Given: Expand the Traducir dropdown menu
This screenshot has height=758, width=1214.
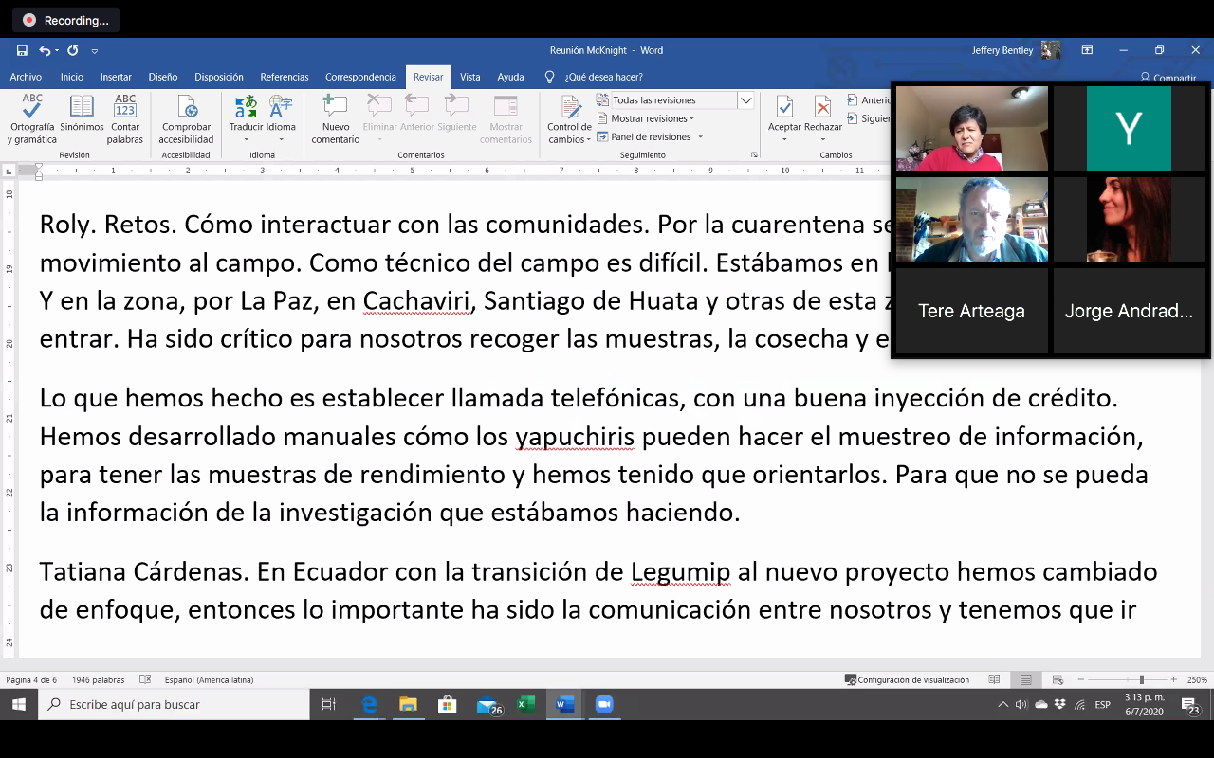Looking at the screenshot, I should pos(246,138).
